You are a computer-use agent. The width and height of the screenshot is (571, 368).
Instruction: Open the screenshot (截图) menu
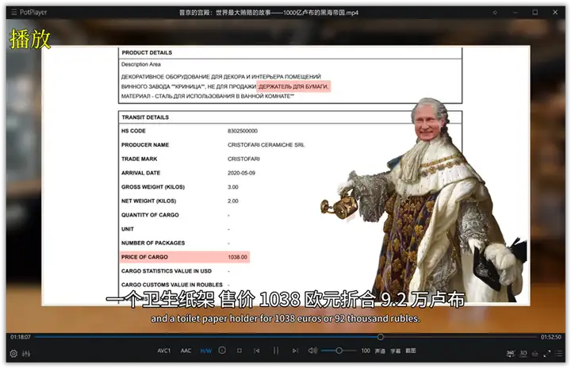[x=411, y=351]
